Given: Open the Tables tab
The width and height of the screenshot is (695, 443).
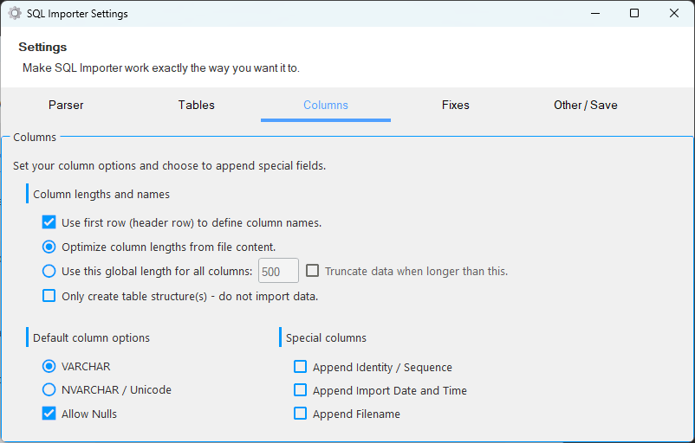Looking at the screenshot, I should [x=197, y=105].
